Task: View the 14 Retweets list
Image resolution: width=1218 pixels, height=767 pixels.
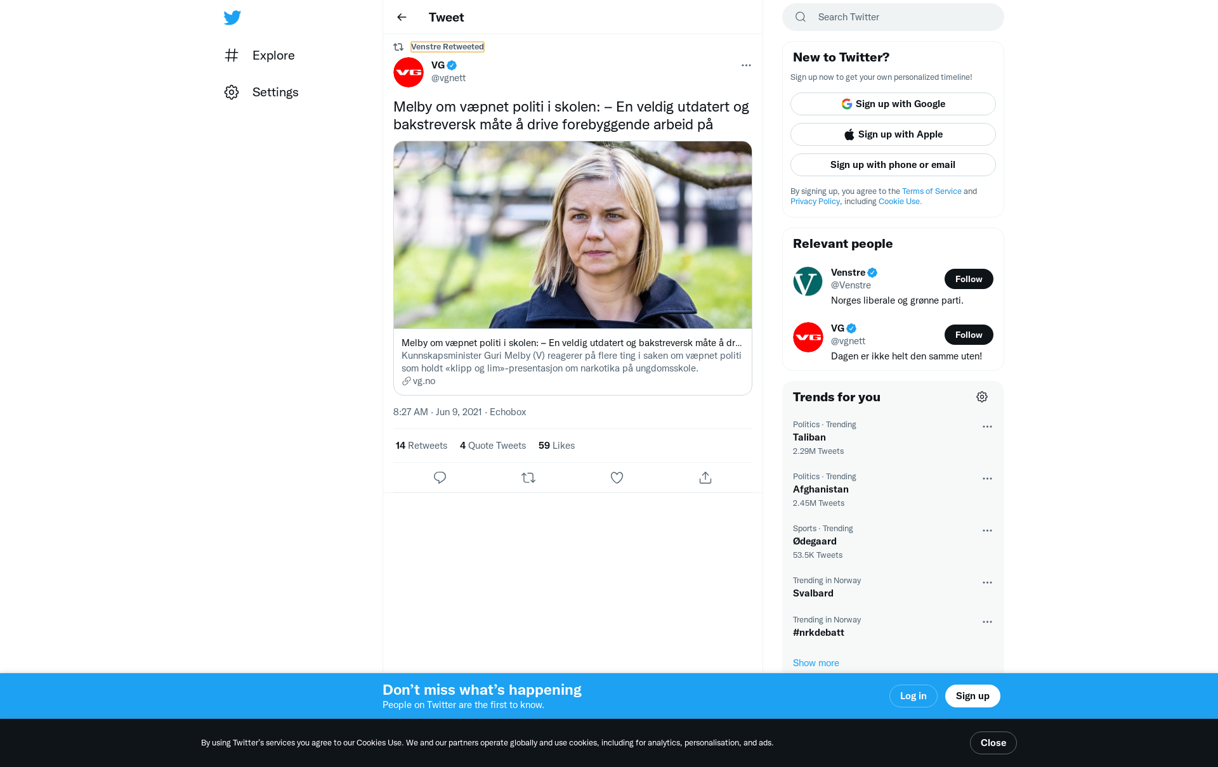Action: pyautogui.click(x=421, y=446)
